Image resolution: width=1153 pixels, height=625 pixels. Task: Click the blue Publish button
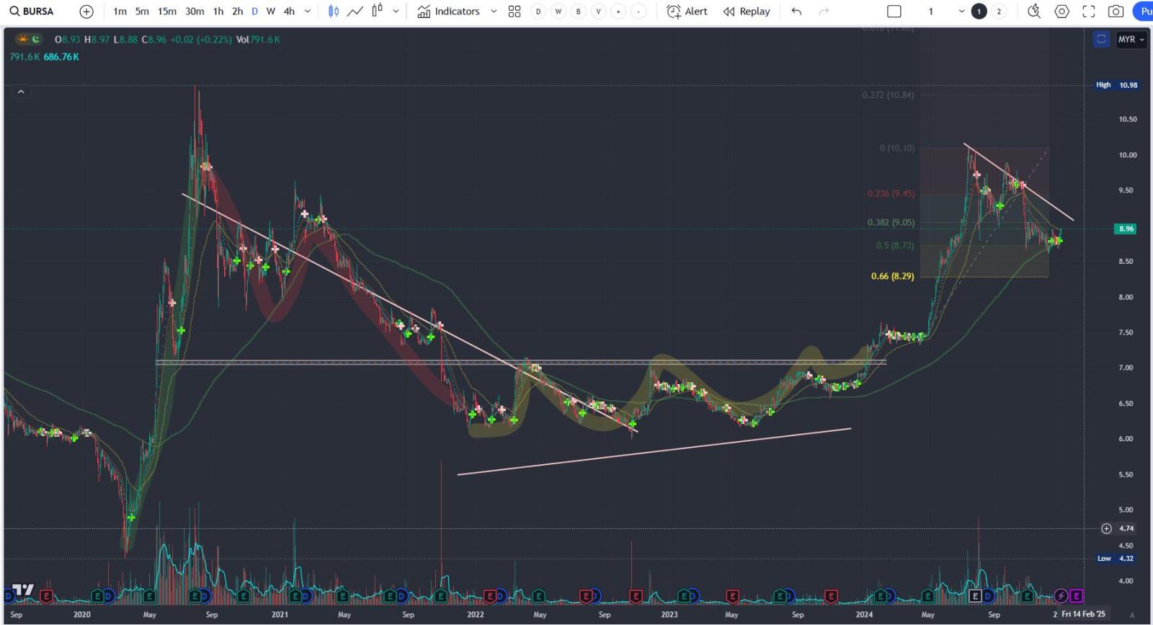tap(1143, 12)
